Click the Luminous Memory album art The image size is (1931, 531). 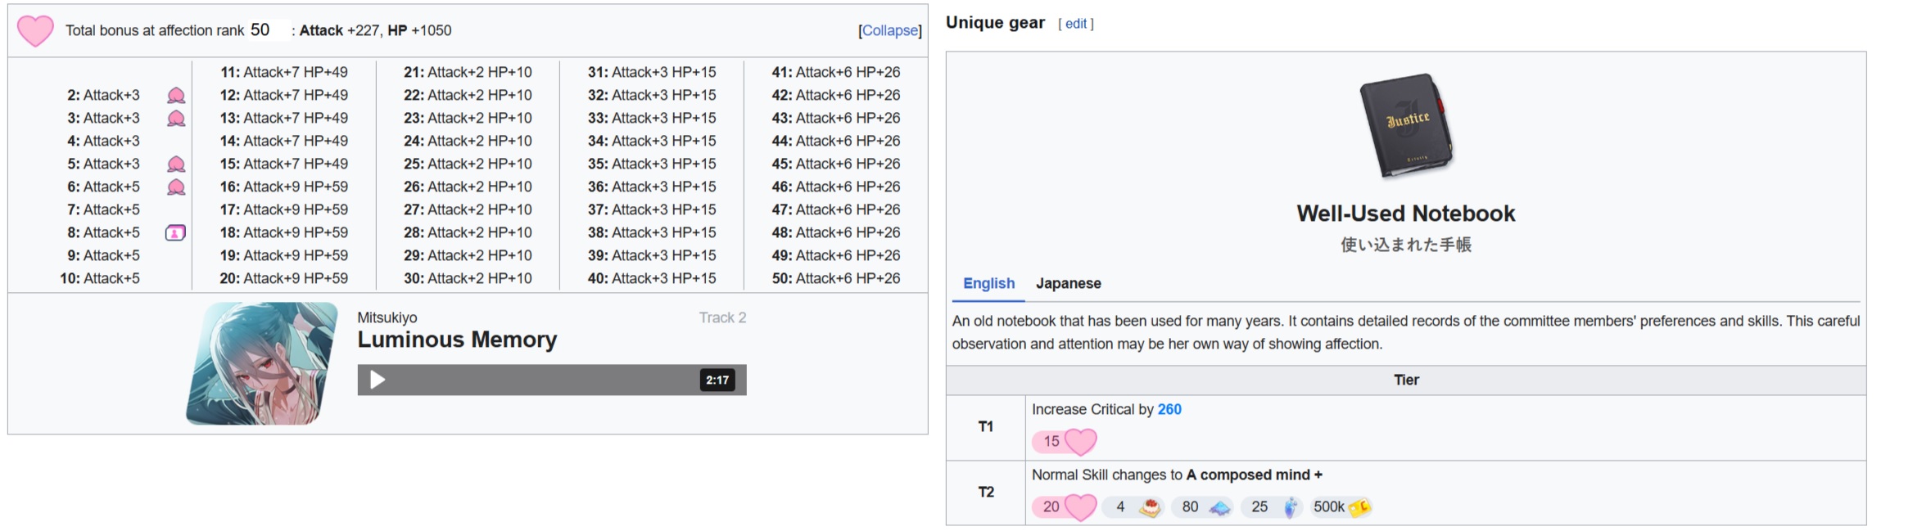pyautogui.click(x=262, y=363)
